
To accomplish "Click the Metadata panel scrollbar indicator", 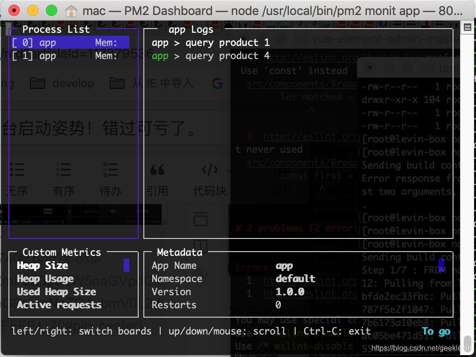I will (x=441, y=265).
